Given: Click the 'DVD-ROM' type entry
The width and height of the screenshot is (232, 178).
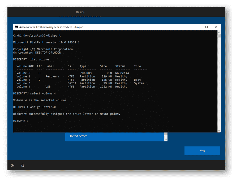Looking at the screenshot, I should [85, 73].
